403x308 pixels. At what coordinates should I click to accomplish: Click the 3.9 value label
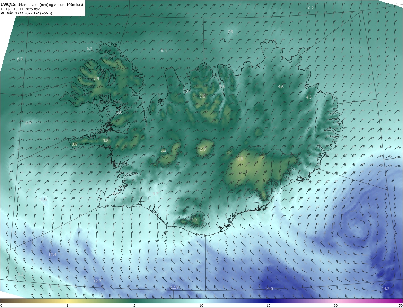(194, 220)
